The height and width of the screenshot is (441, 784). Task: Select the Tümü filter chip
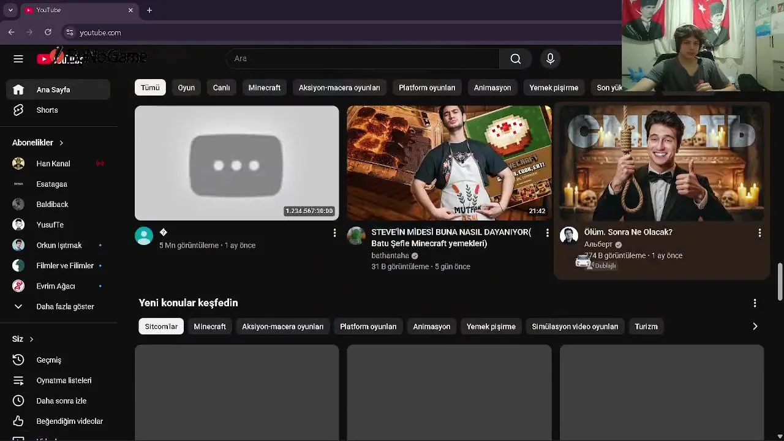150,88
